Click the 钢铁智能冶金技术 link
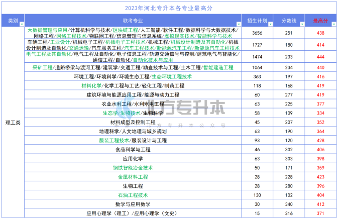Image resolution: width=338 pixels, height=219 pixels. point(133,168)
